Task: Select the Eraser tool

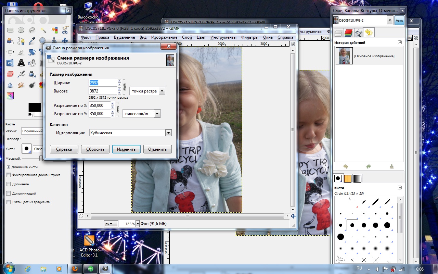Action: point(10,74)
